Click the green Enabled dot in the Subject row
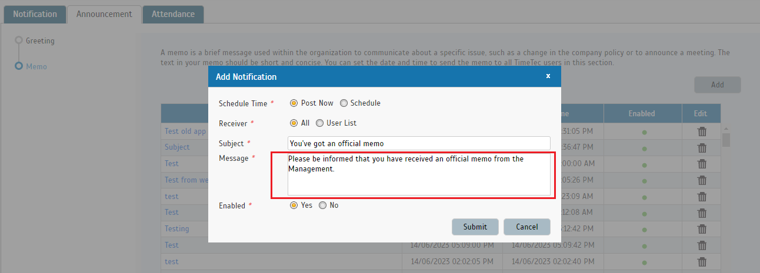The image size is (760, 273). (644, 148)
